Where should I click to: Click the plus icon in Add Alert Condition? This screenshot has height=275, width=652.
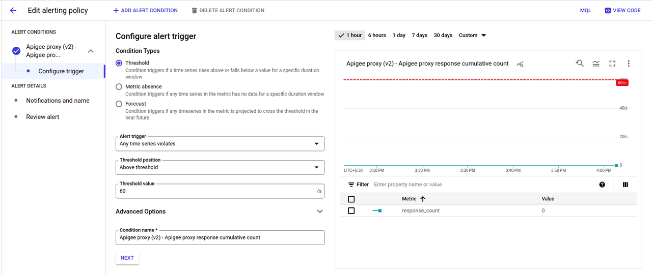116,10
